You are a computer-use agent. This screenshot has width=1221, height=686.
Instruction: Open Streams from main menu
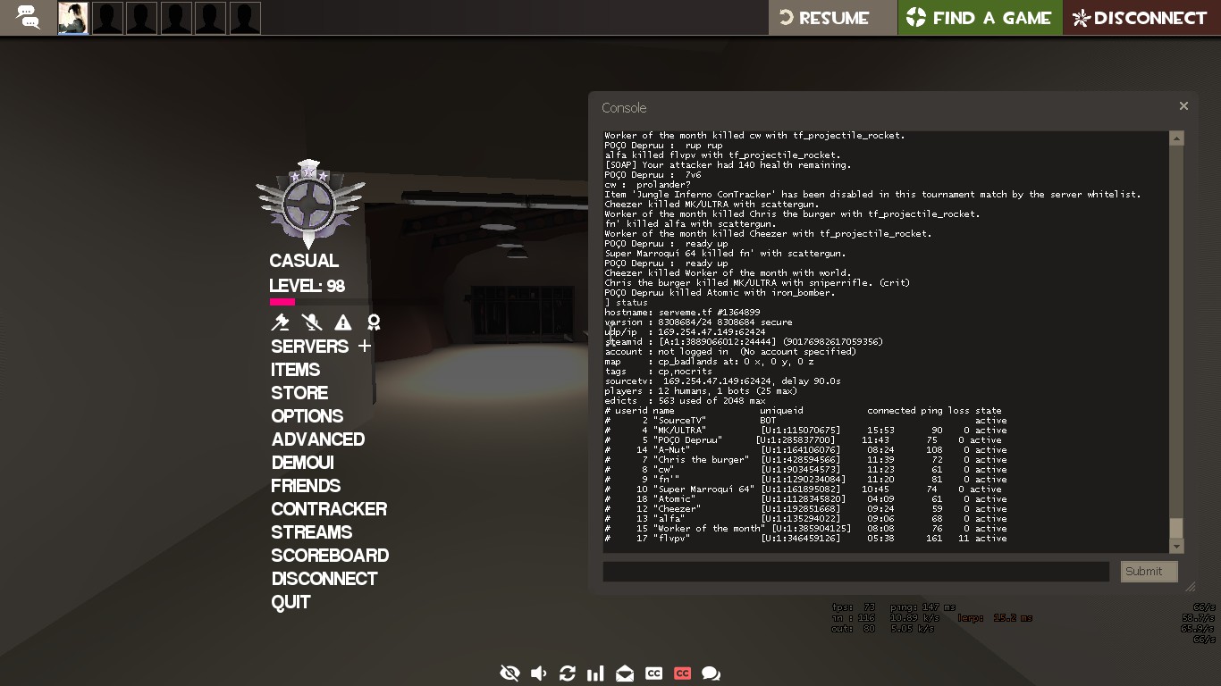point(311,532)
